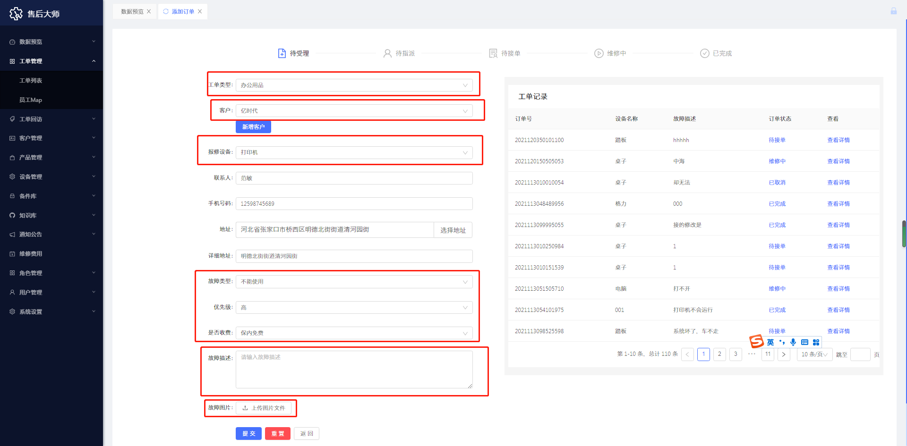
Task: Expand the 故障类型 dropdown
Action: point(354,282)
